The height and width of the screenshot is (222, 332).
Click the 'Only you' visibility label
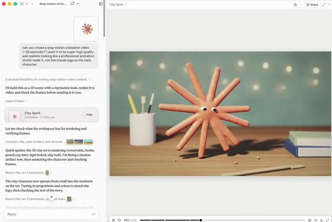[48, 117]
